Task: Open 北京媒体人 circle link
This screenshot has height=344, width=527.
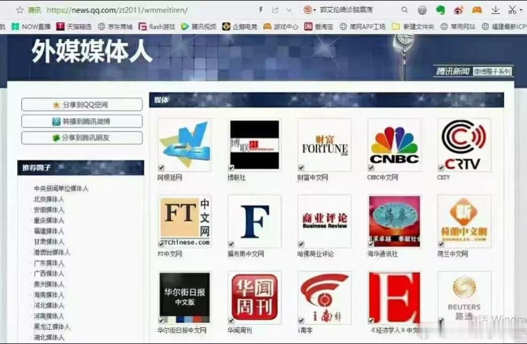Action: 49,199
